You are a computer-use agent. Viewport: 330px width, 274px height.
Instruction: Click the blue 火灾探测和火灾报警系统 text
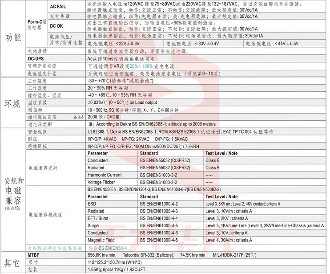(55, 248)
